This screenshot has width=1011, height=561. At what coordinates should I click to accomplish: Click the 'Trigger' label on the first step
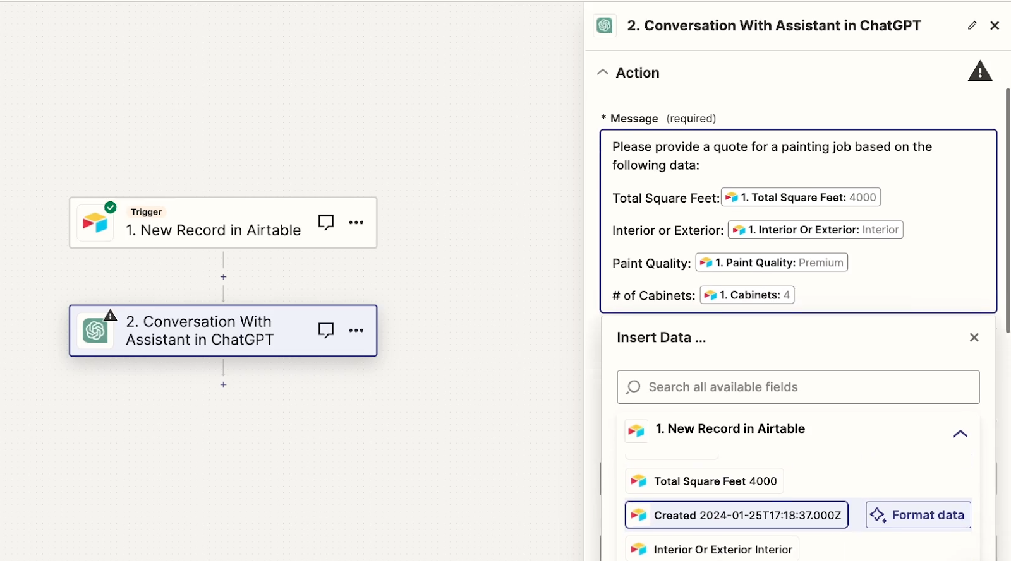pos(146,212)
